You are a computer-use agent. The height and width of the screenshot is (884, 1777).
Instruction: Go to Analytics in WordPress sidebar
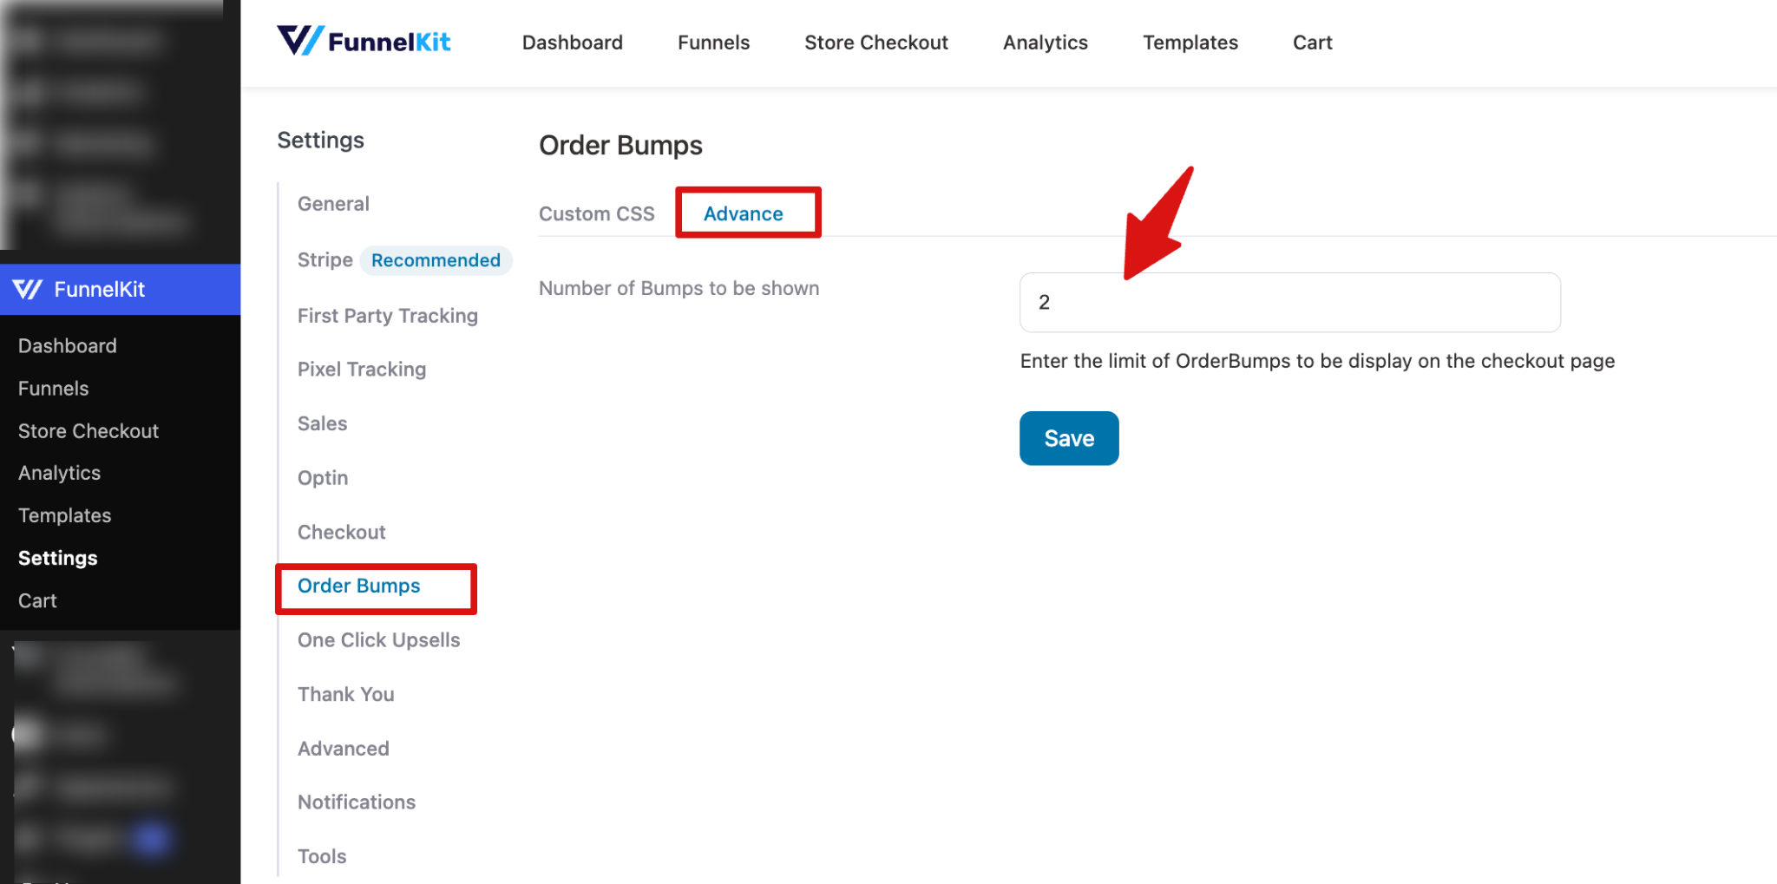[60, 473]
